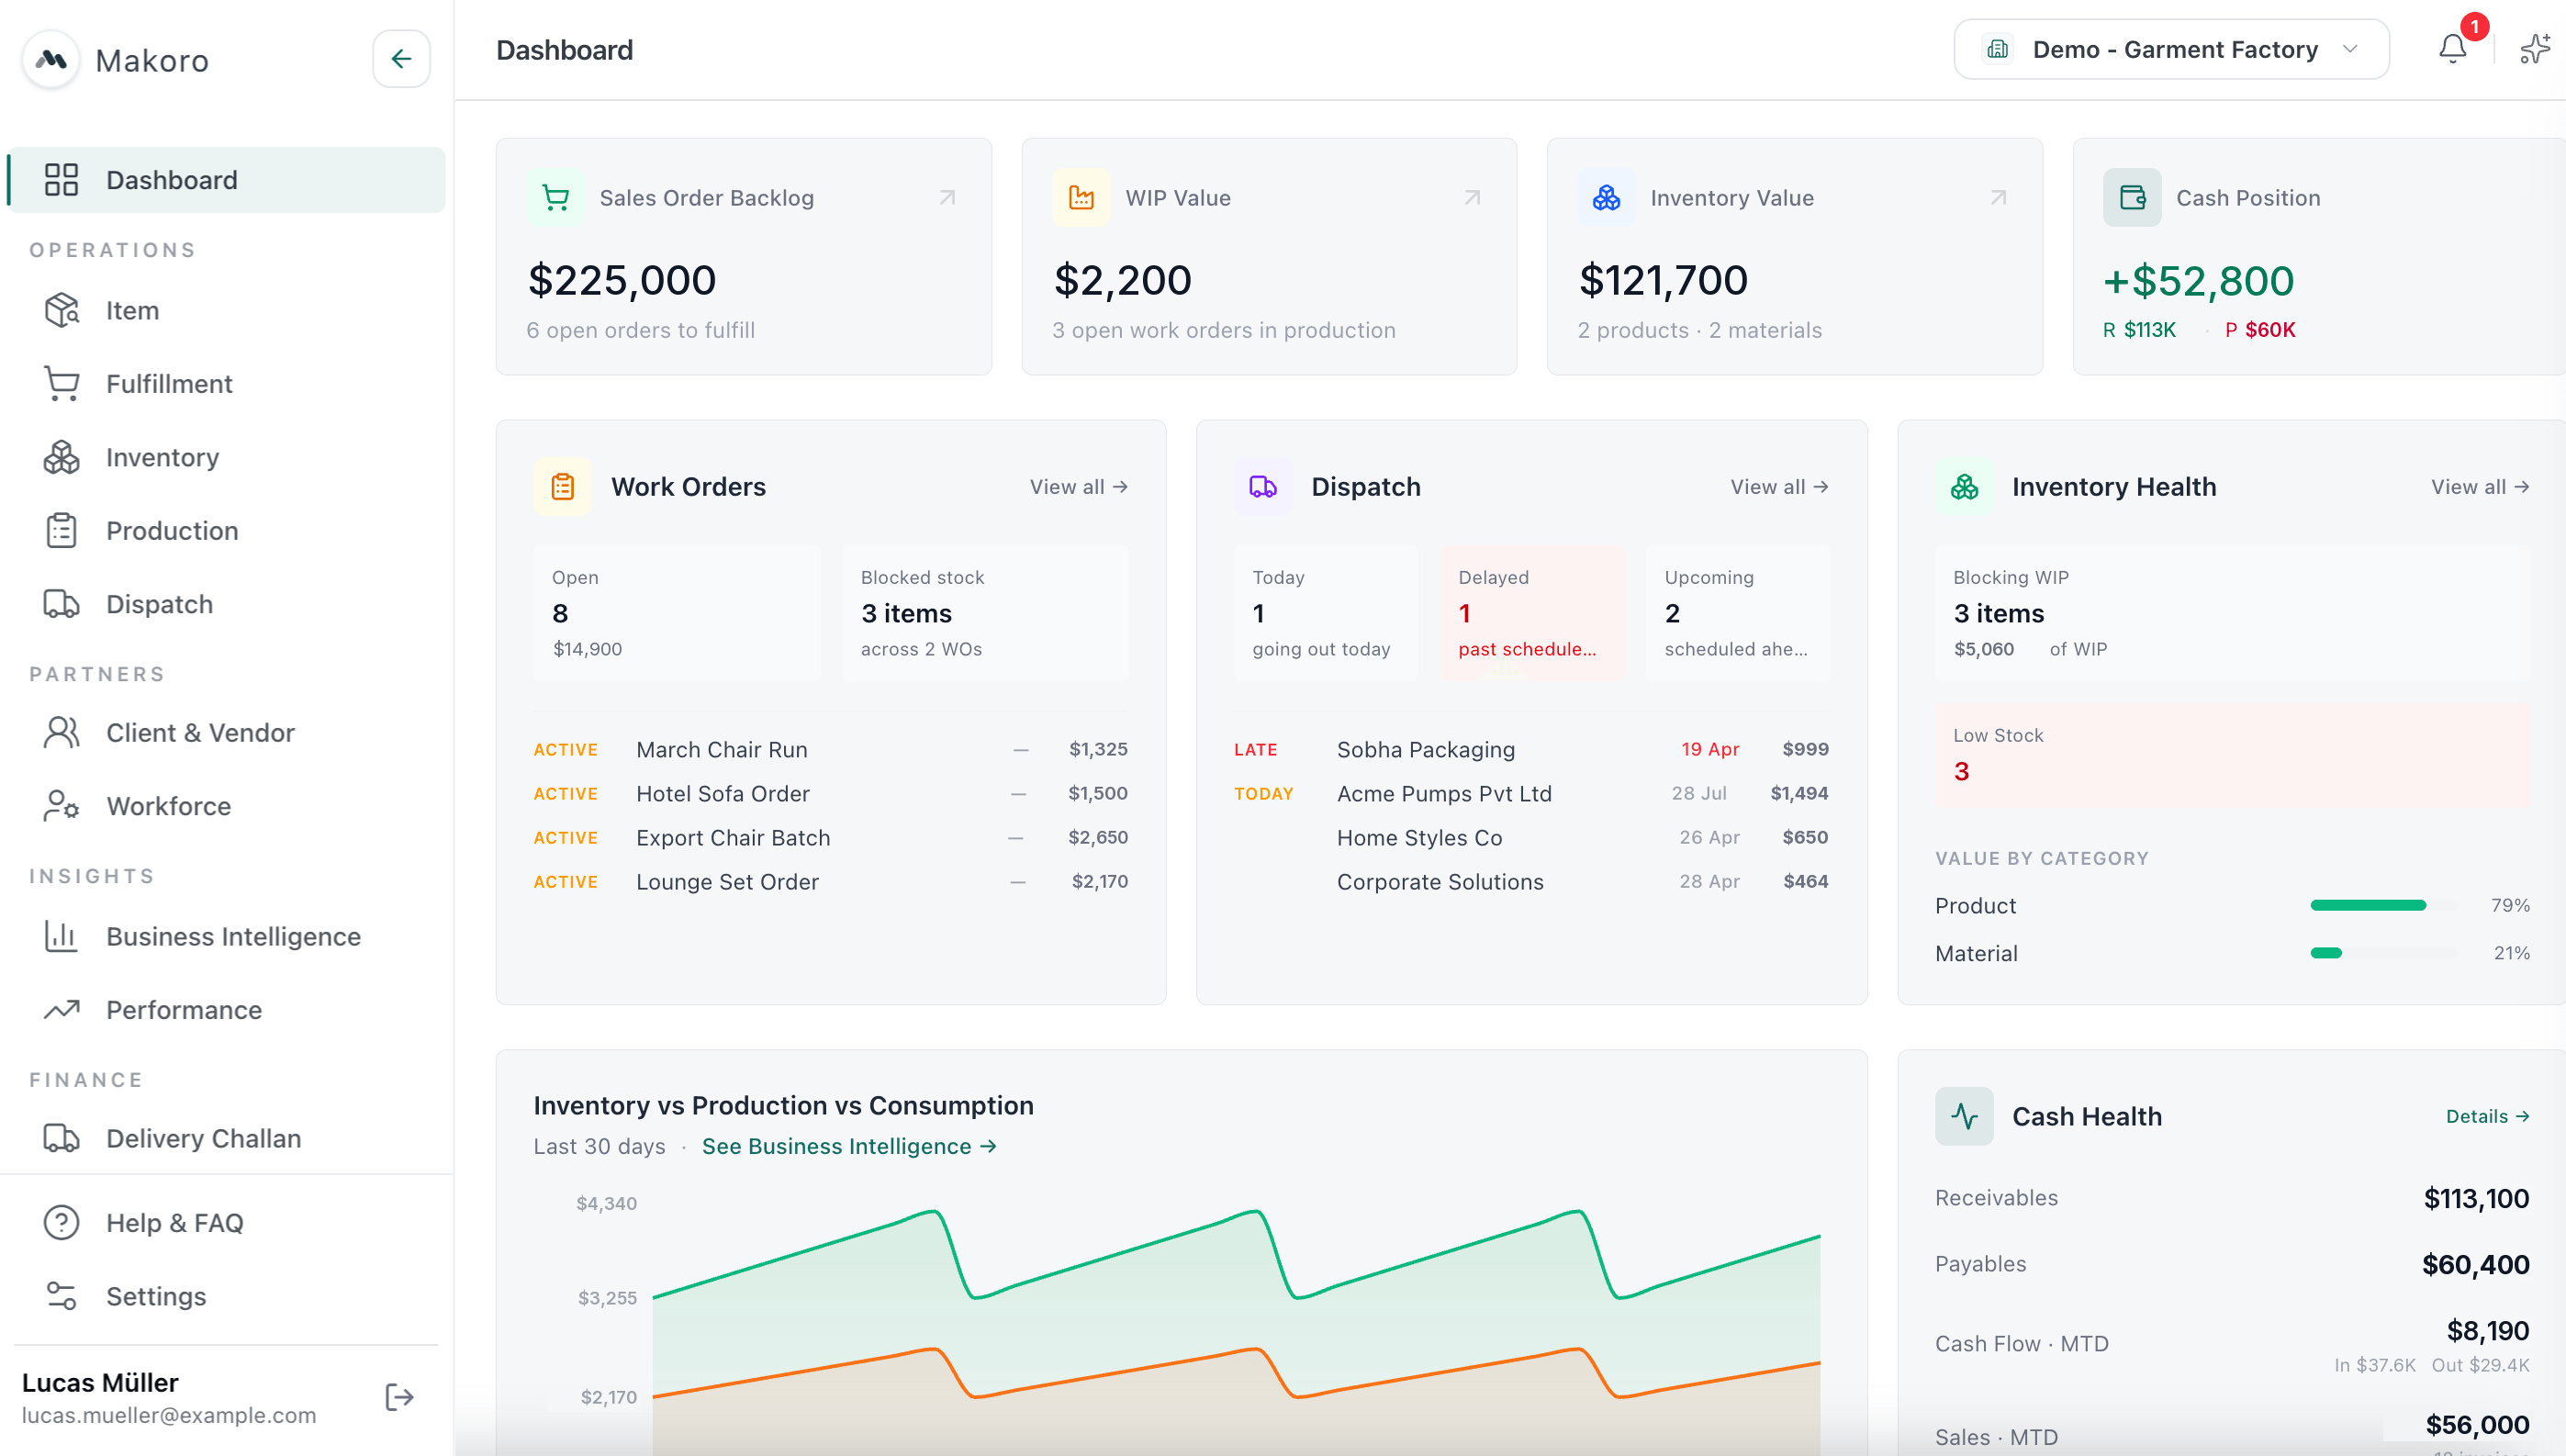This screenshot has width=2566, height=1456.
Task: Open Settings in sidebar
Action: tap(226, 1296)
